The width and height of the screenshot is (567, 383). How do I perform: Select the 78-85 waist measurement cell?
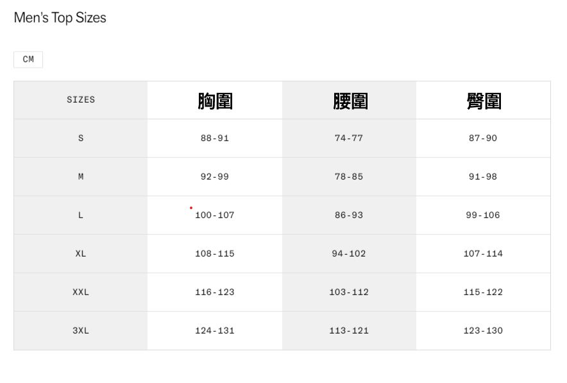(349, 177)
